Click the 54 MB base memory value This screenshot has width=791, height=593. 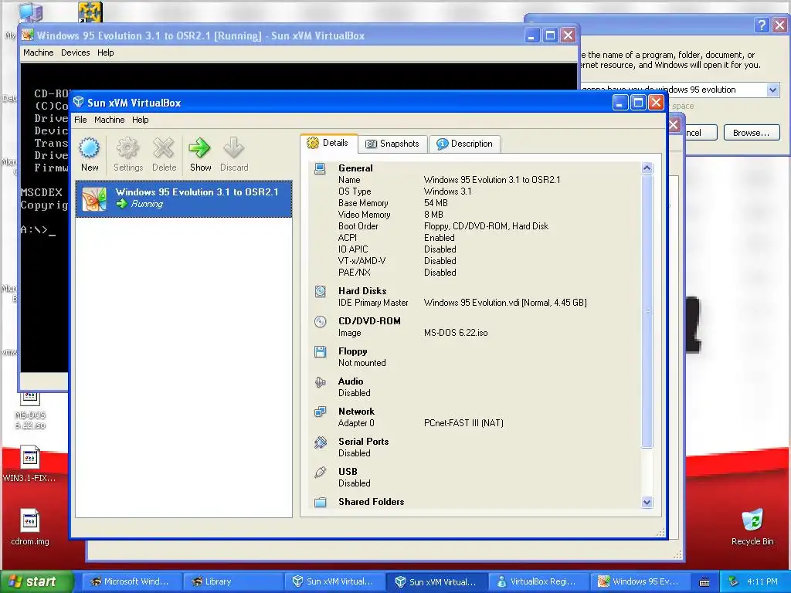436,203
